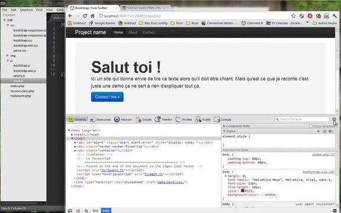This screenshot has height=213, width=341.
Task: Expand the margin property triangle in body rule
Action: click(226, 176)
